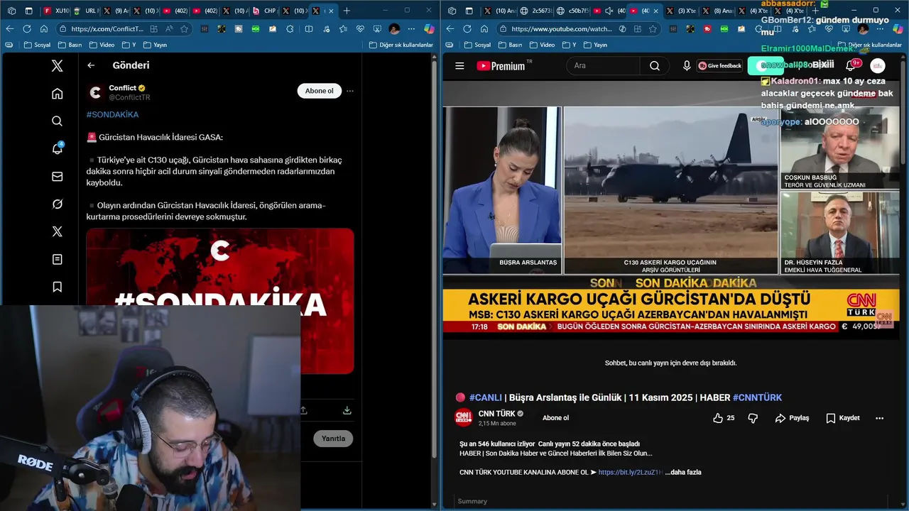Open Messages envelope in X sidebar
The image size is (909, 511).
[x=58, y=176]
